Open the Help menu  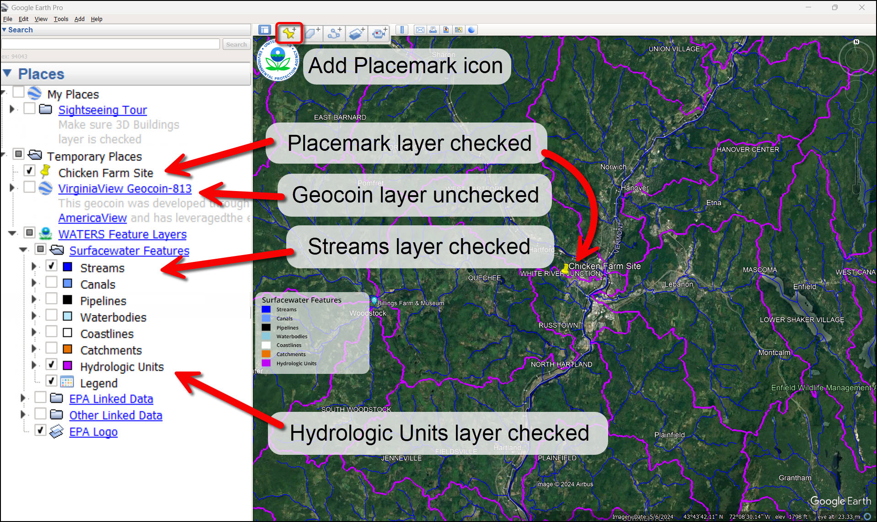(x=96, y=19)
